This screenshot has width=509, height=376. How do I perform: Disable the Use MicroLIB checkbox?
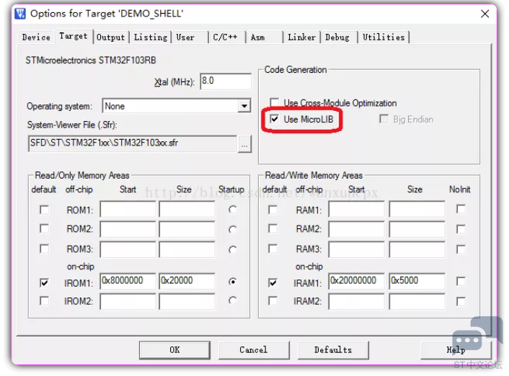pos(275,120)
